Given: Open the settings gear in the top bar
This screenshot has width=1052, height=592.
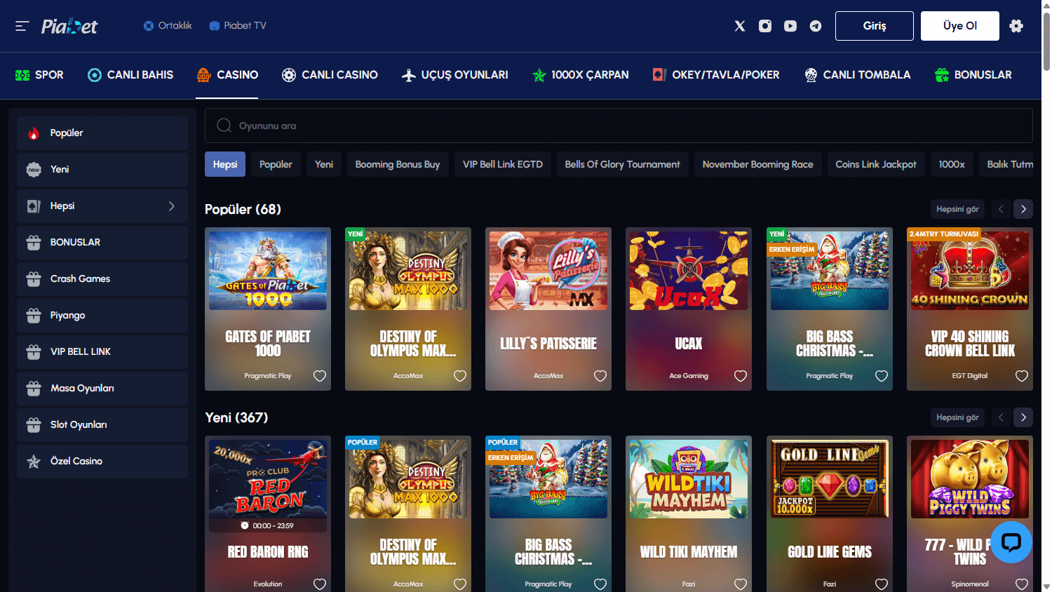Looking at the screenshot, I should (1016, 25).
